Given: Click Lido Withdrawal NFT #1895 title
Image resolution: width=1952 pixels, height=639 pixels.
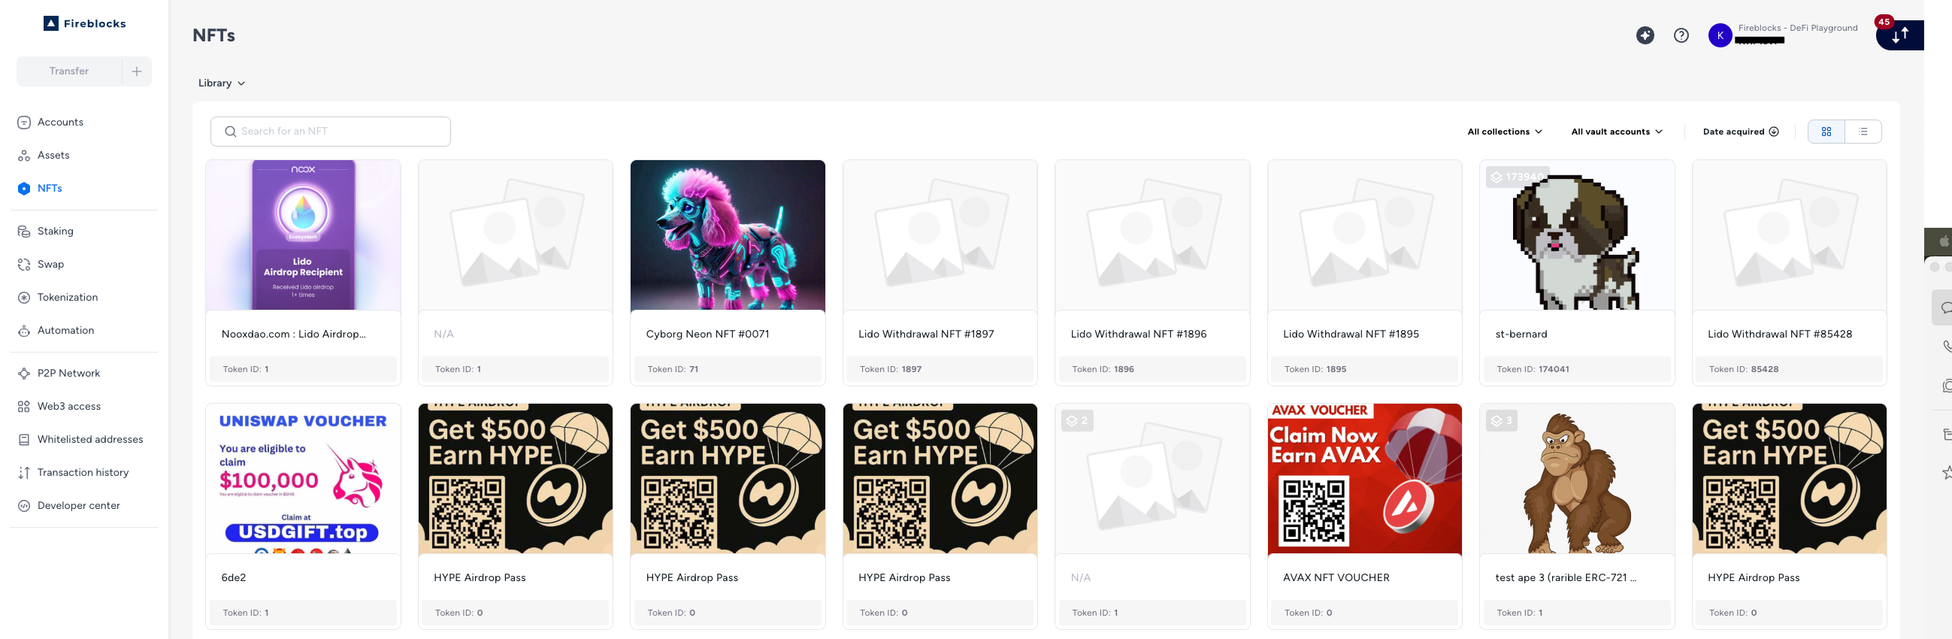Looking at the screenshot, I should tap(1351, 335).
